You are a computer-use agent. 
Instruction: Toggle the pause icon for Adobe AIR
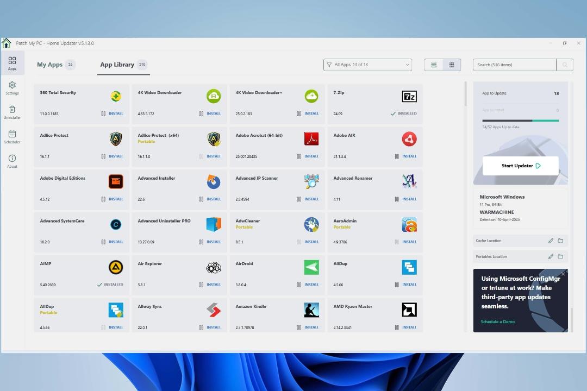[x=397, y=156]
